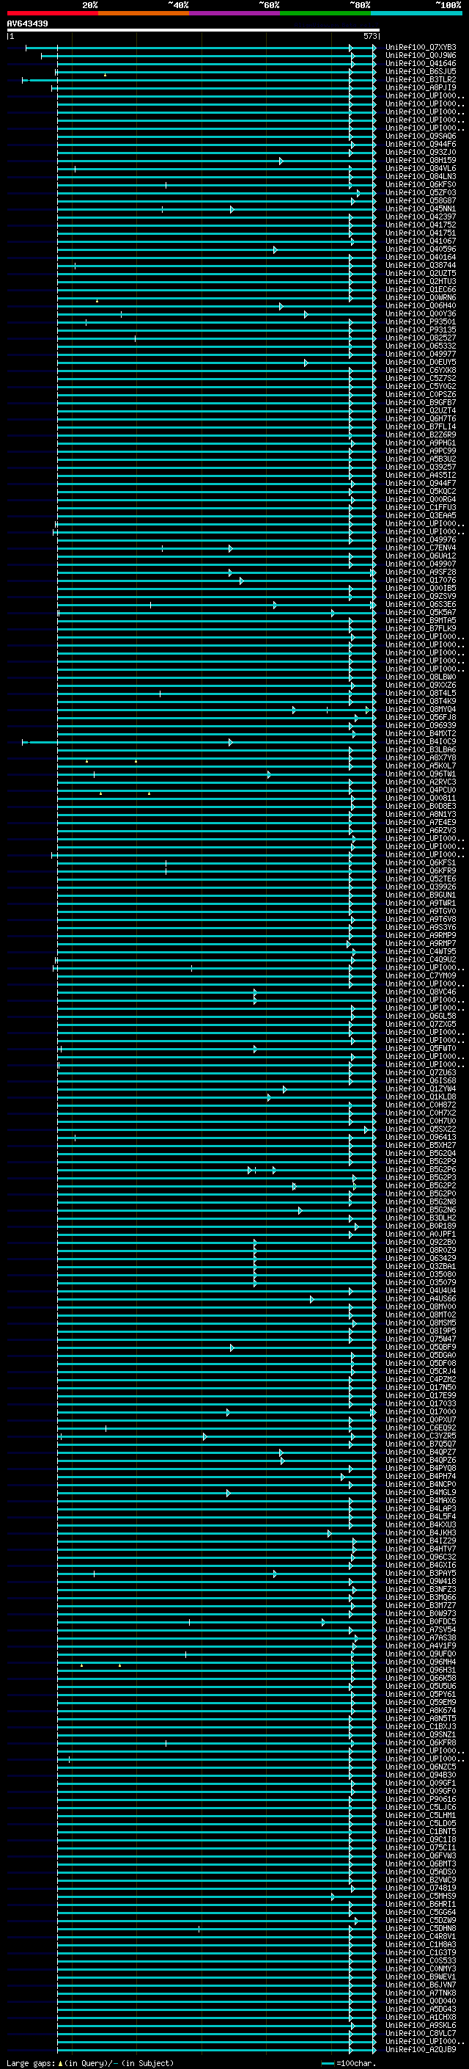Select the UniRef100_Q0WRN6 label
The width and height of the screenshot is (469, 2069).
pyautogui.click(x=421, y=298)
